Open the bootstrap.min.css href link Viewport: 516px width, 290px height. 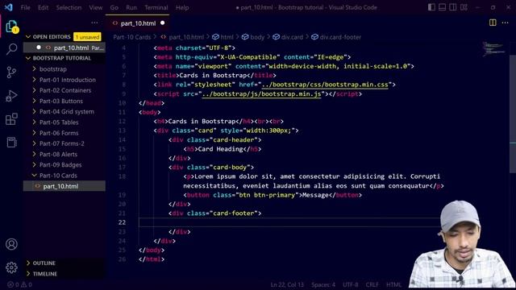pos(325,85)
